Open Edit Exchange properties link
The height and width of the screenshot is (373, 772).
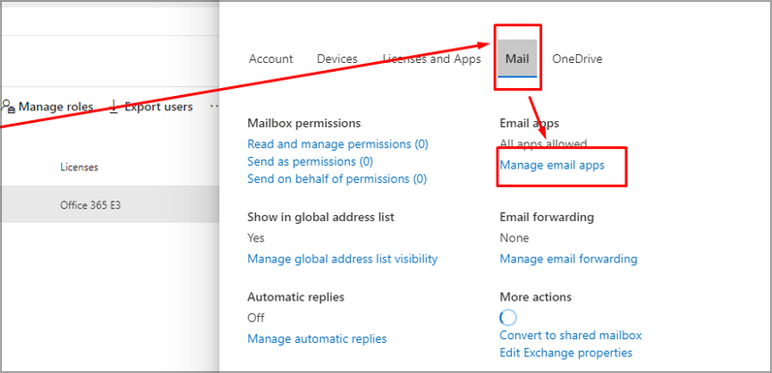566,353
